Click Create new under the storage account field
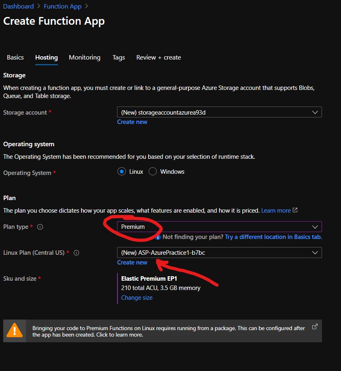Viewport: 341px width, 371px height. 132,122
